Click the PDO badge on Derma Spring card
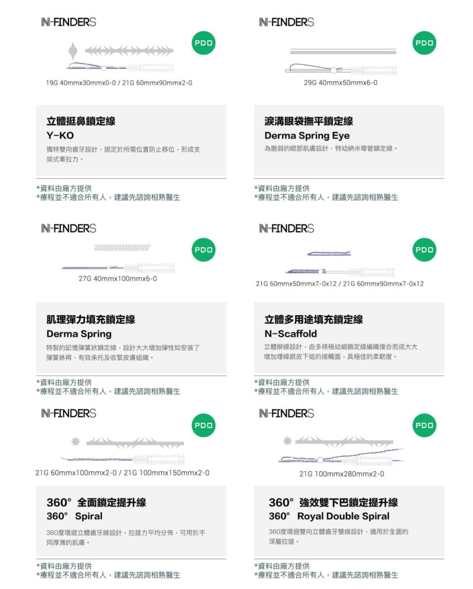Screen dimensions: 473x589 coord(203,250)
